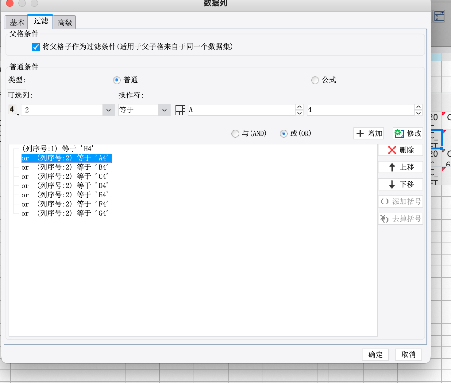Screen dimensions: 451x383
Task: Click the 添加括号 add brackets button
Action: coord(401,202)
